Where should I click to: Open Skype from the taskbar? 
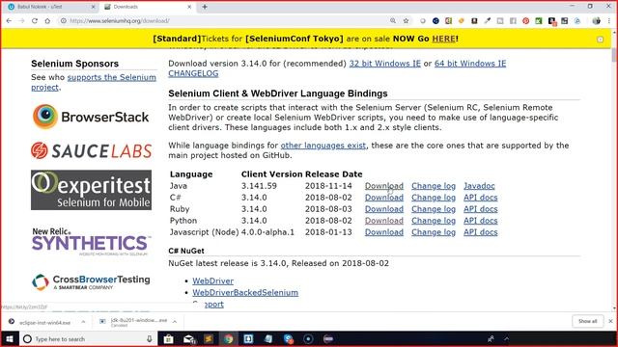click(289, 338)
